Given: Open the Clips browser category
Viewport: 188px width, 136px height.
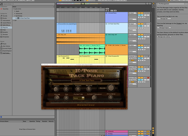Looking at the screenshot, I should (4, 30).
